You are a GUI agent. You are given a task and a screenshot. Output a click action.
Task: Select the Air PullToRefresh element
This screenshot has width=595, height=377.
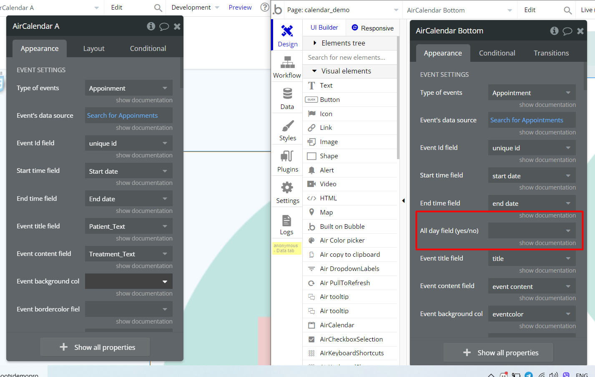click(350, 283)
